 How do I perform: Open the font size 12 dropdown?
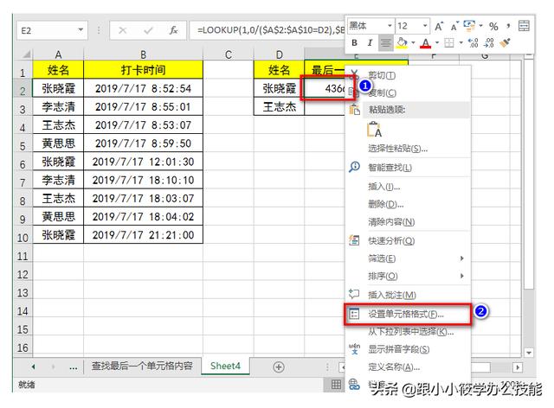click(x=425, y=26)
